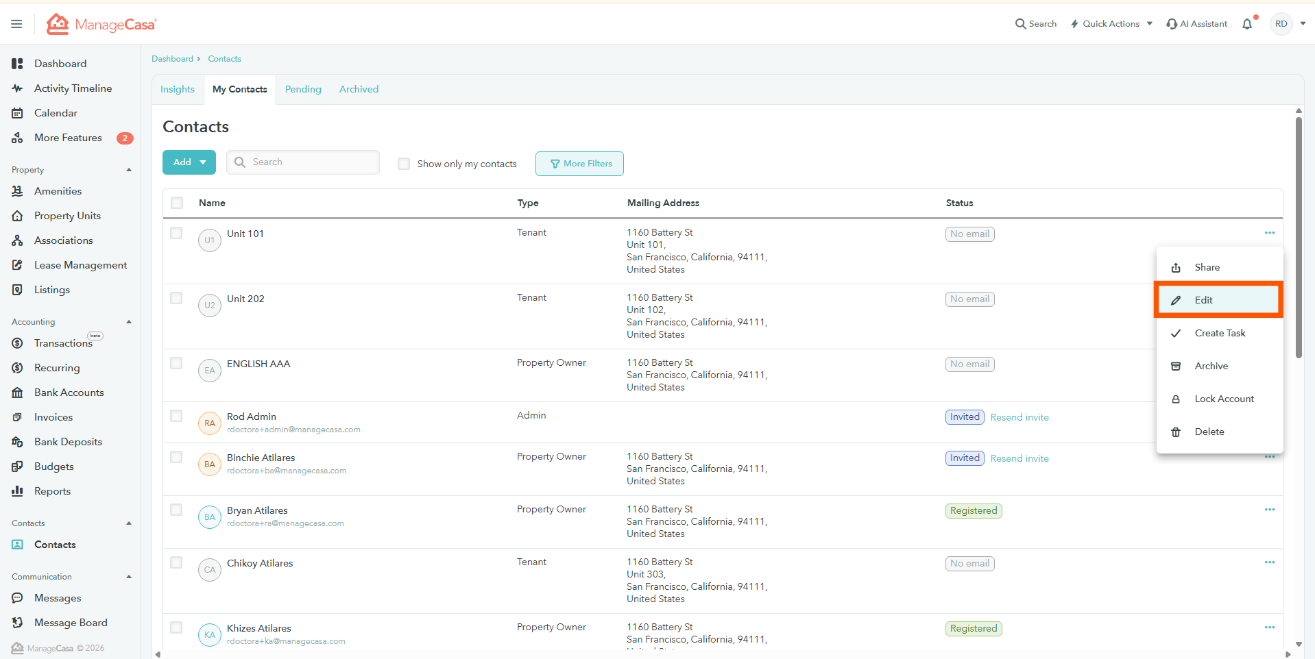The width and height of the screenshot is (1315, 659).
Task: Switch to the Pending tab
Action: click(303, 89)
